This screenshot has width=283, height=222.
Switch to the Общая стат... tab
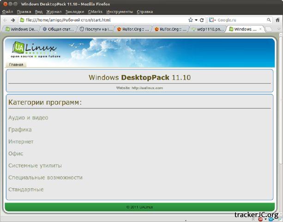click(x=58, y=29)
